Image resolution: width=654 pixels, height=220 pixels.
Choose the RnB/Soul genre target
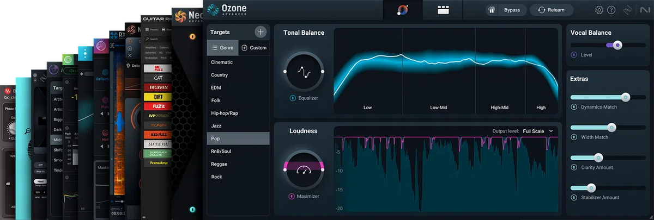pyautogui.click(x=238, y=151)
